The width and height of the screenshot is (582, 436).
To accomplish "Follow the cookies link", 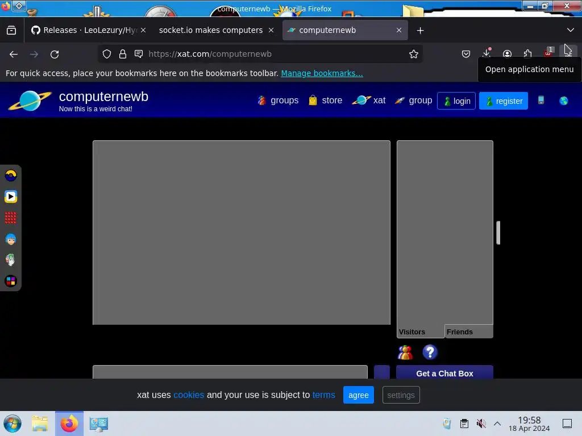I will (189, 395).
